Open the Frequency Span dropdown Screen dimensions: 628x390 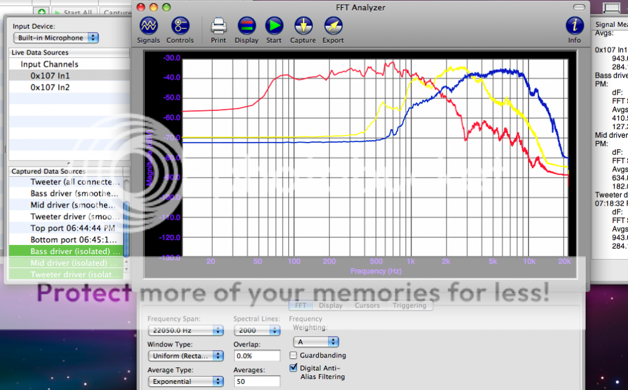pyautogui.click(x=185, y=330)
